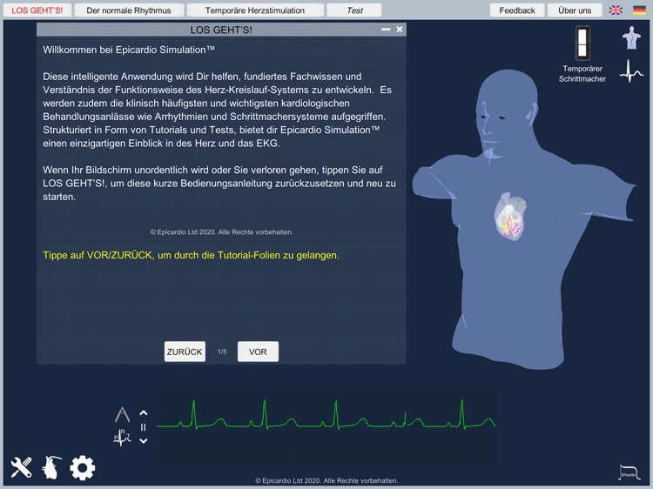Click the 1/5 slide counter
This screenshot has height=489, width=653.
point(222,352)
